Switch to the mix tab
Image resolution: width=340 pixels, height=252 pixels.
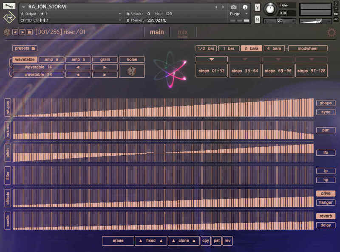click(x=182, y=33)
